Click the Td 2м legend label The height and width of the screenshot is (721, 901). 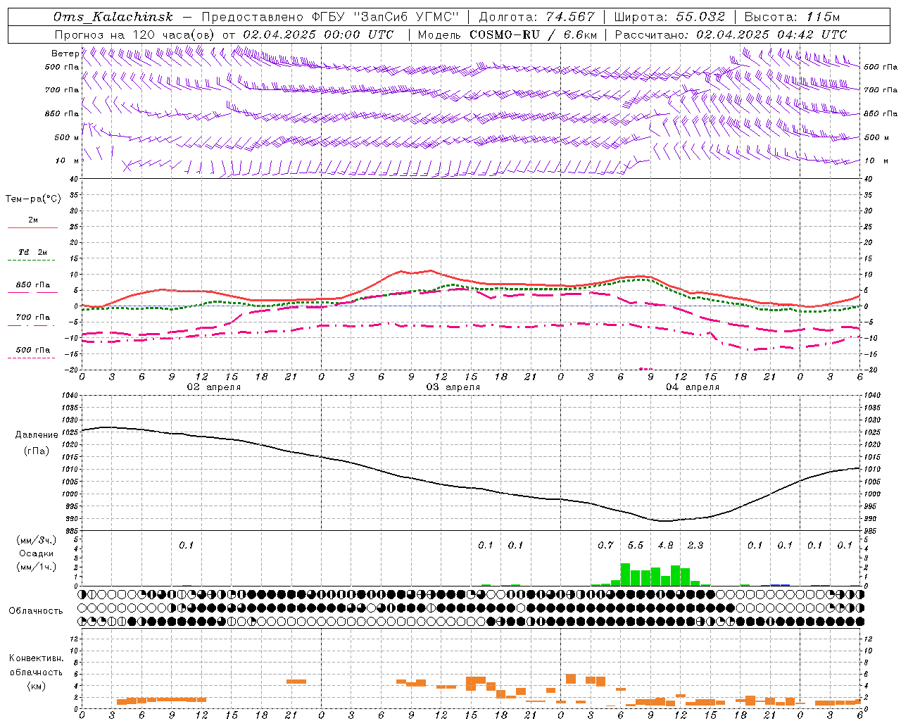32,252
